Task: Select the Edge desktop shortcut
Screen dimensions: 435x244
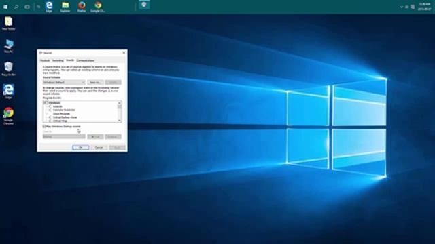Action: coord(9,91)
